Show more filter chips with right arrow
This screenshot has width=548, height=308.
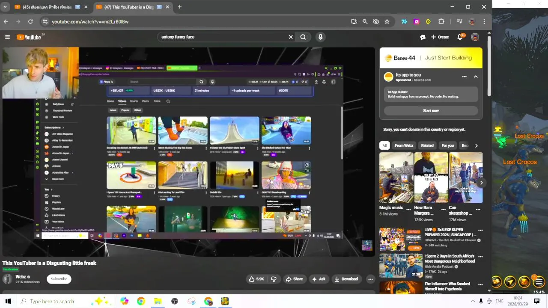click(476, 145)
